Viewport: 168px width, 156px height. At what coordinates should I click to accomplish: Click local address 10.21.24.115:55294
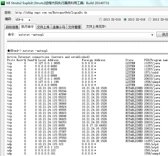[x=52, y=91]
